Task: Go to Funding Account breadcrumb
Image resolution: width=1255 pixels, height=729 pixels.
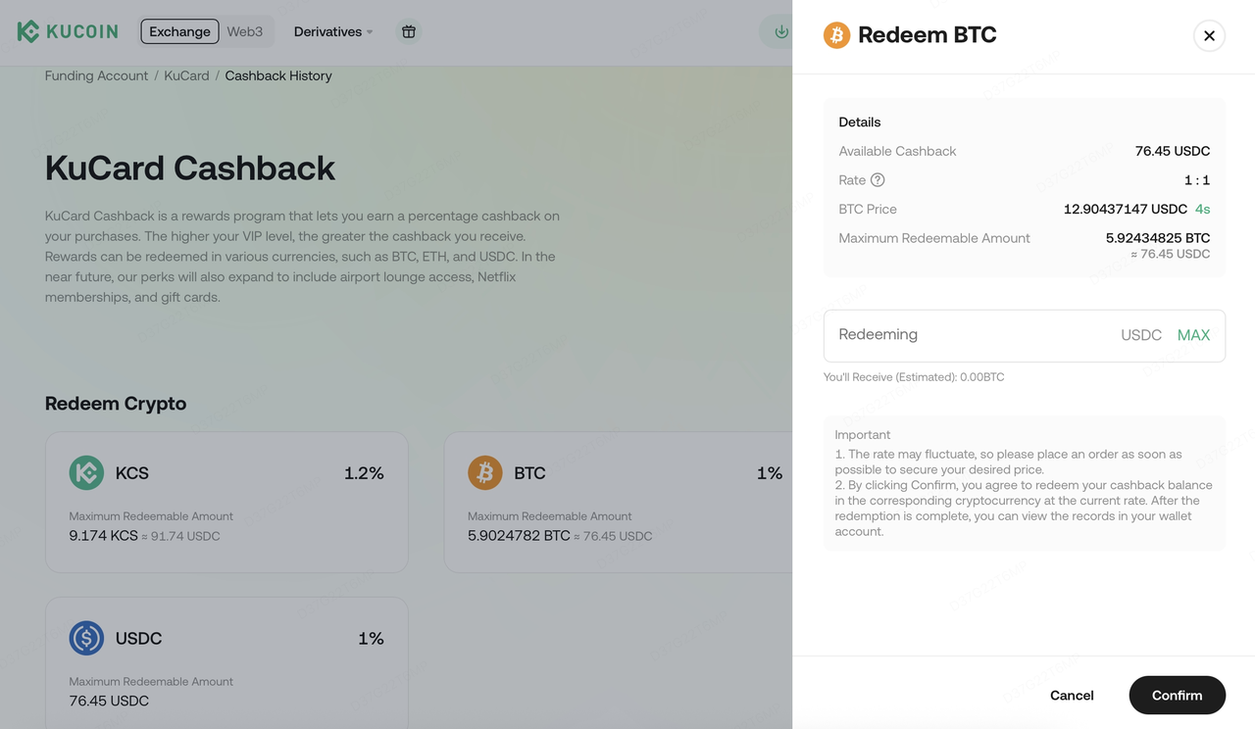Action: click(x=96, y=75)
